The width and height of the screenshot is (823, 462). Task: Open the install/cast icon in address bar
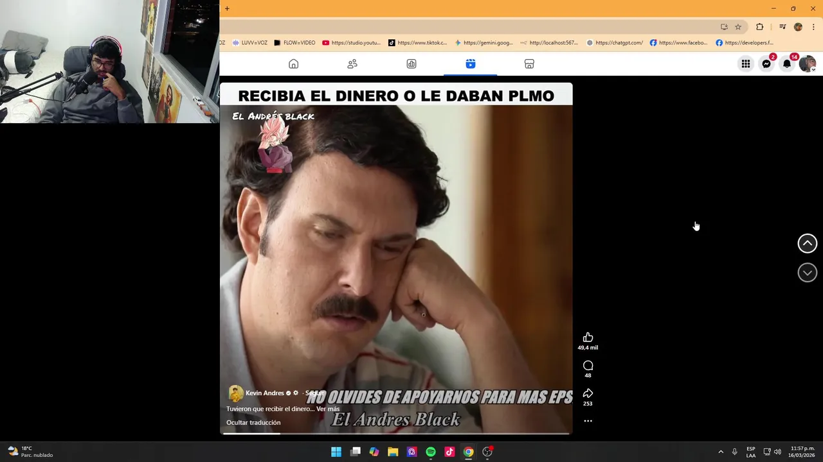724,27
